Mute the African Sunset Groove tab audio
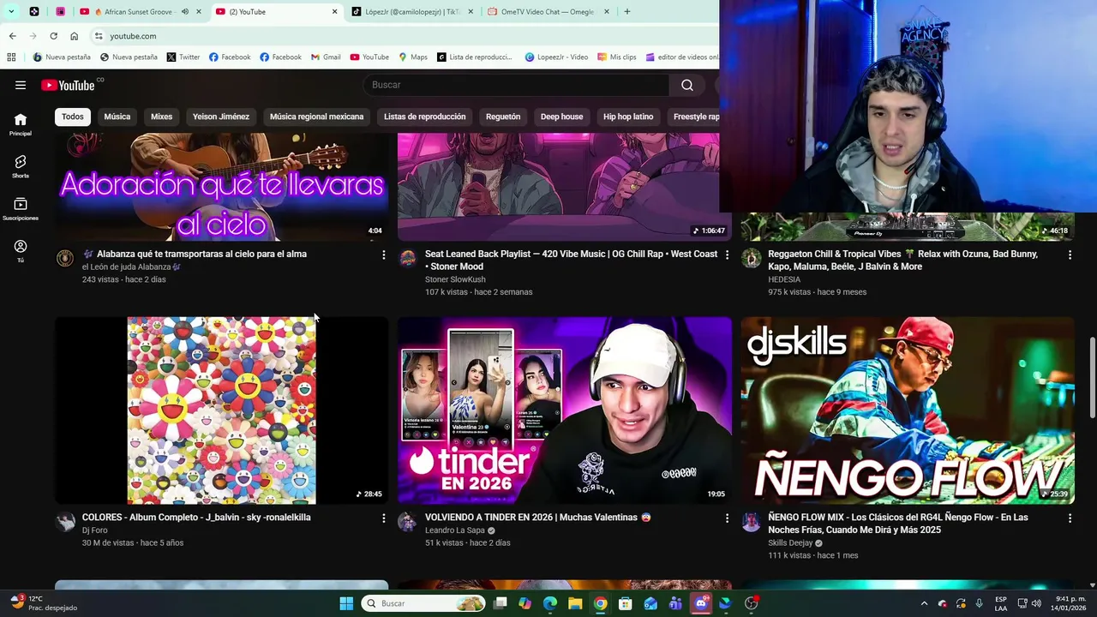This screenshot has height=617, width=1097. point(185,12)
